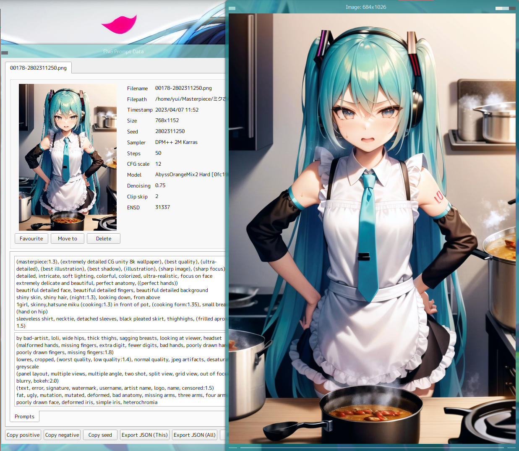Image resolution: width=519 pixels, height=451 pixels.
Task: Click the Sampler label
Action: pyautogui.click(x=136, y=143)
